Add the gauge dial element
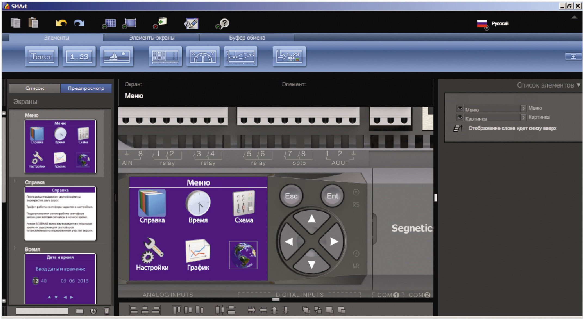Screen dimensions: 585x320 tap(203, 56)
